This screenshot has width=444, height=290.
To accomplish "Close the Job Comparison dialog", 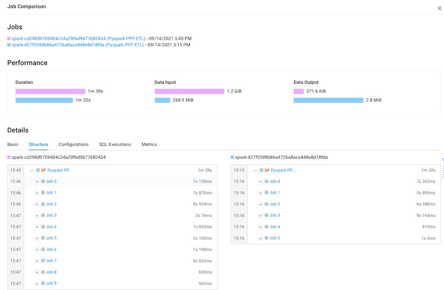I will (439, 8).
